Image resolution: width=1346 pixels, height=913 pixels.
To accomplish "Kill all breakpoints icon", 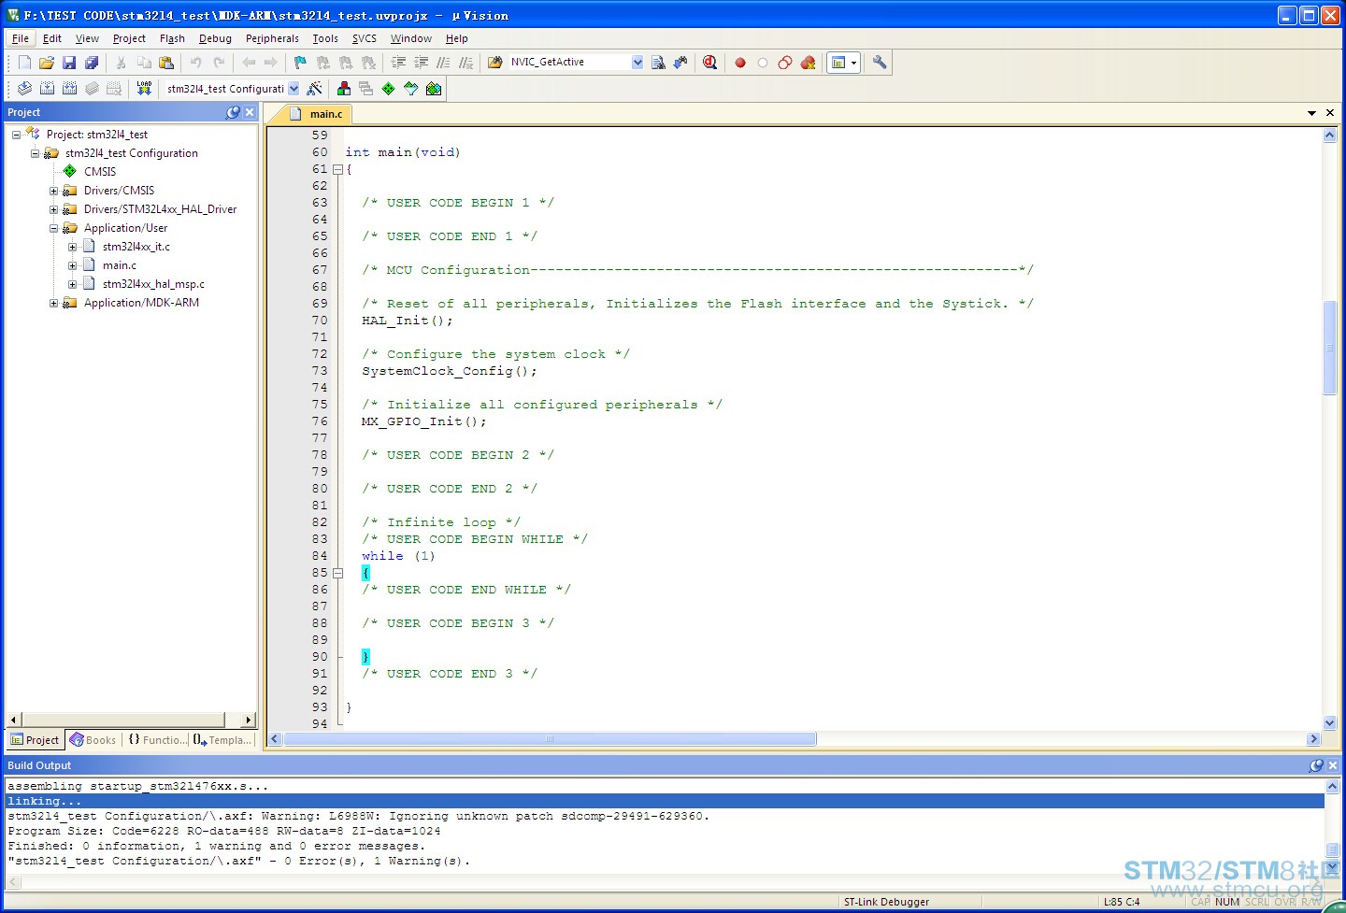I will pos(809,63).
